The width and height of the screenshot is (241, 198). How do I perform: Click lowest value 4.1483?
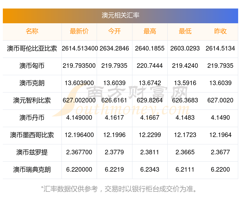(185, 118)
